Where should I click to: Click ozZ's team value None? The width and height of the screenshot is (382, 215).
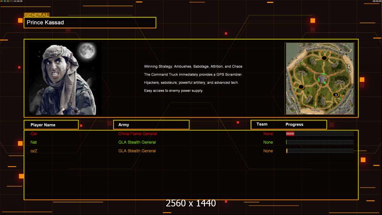[x=268, y=151]
